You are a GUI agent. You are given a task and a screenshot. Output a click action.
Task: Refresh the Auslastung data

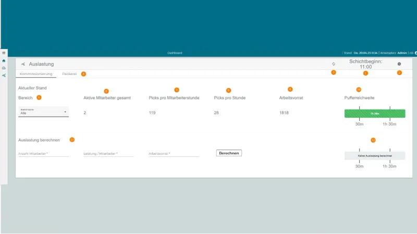(334, 64)
